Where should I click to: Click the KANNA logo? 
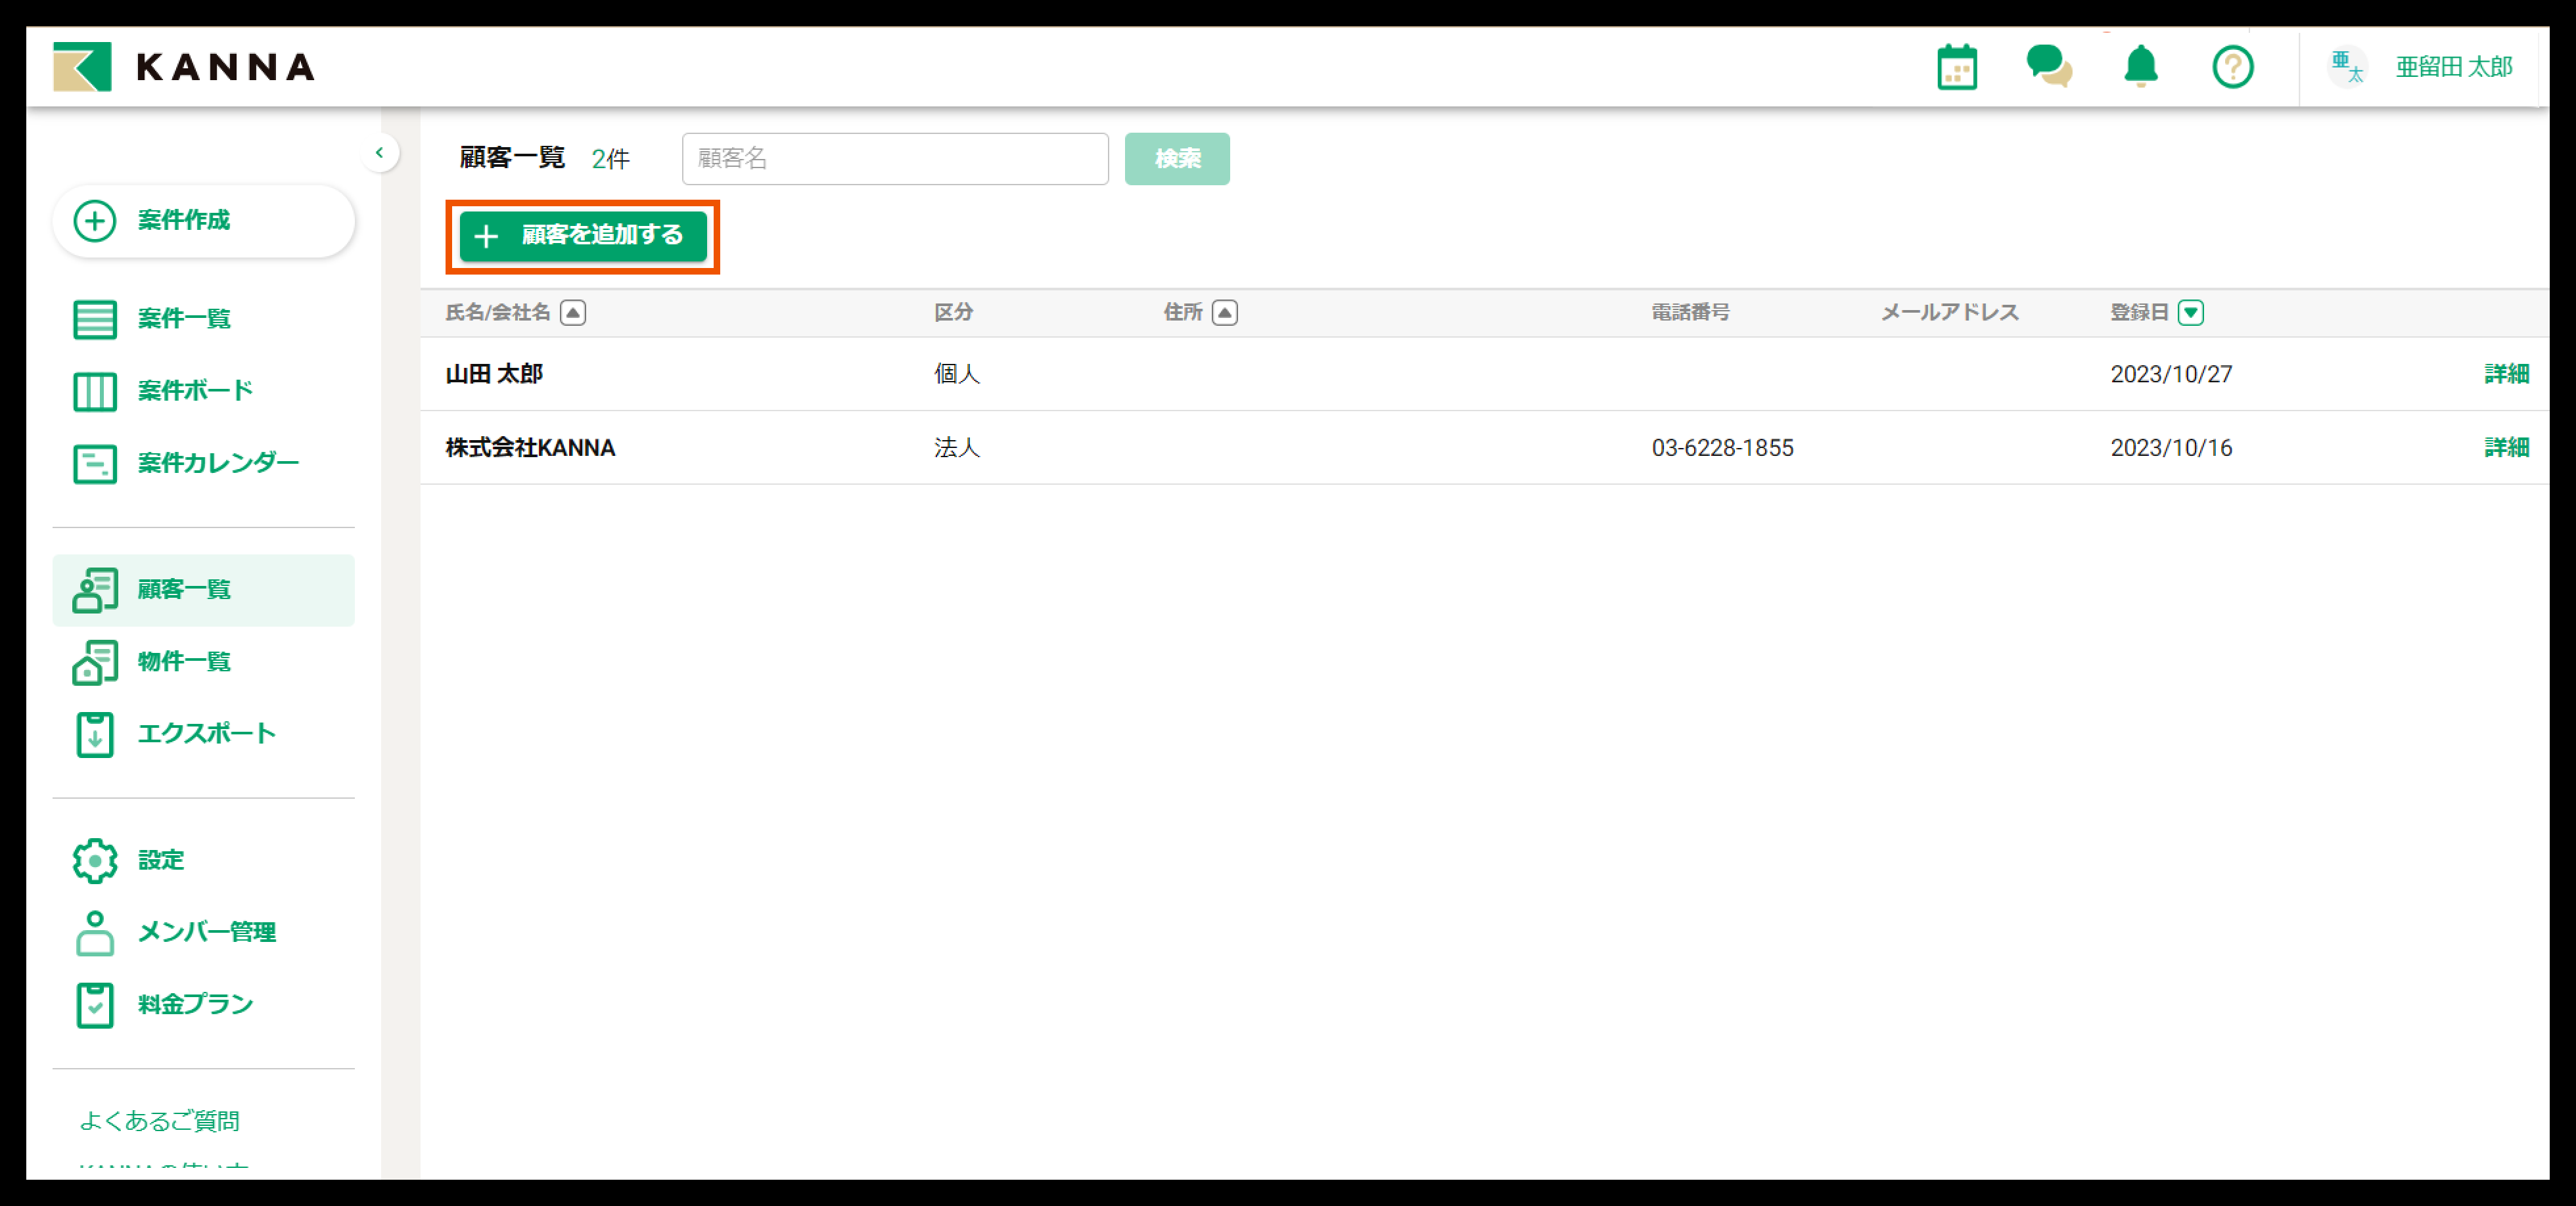pyautogui.click(x=184, y=67)
